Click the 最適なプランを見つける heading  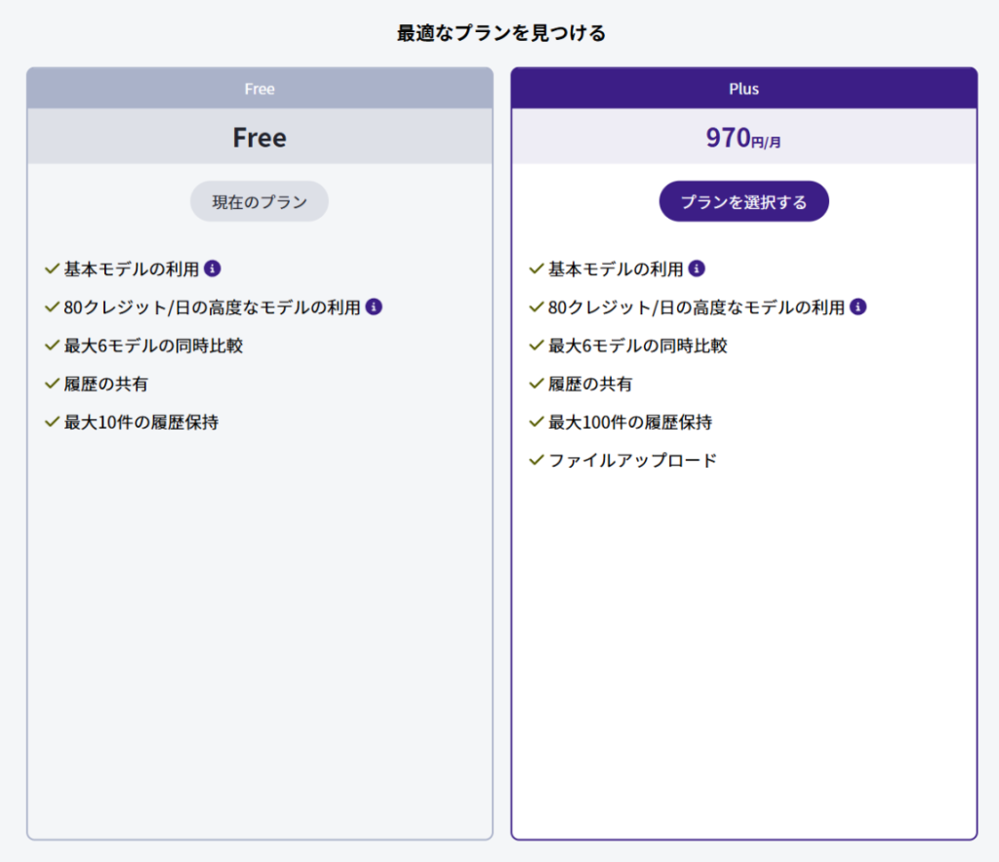pyautogui.click(x=500, y=33)
